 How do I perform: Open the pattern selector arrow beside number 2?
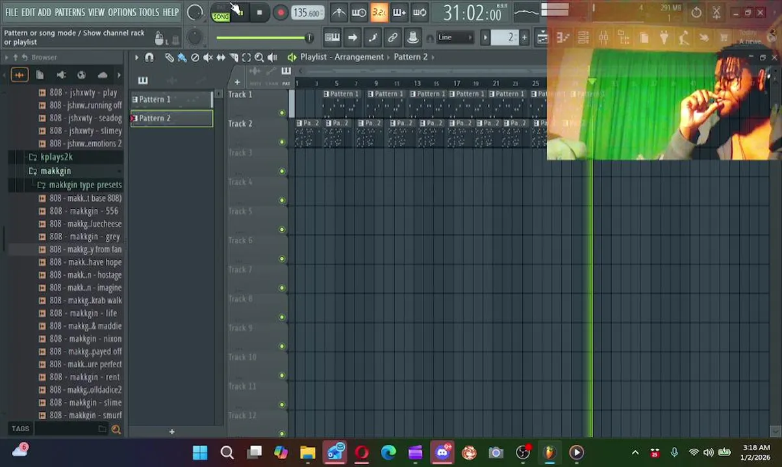pos(485,38)
